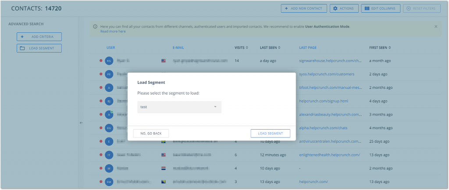The width and height of the screenshot is (449, 190).
Task: Click the IT user avatar
Action: (x=109, y=155)
